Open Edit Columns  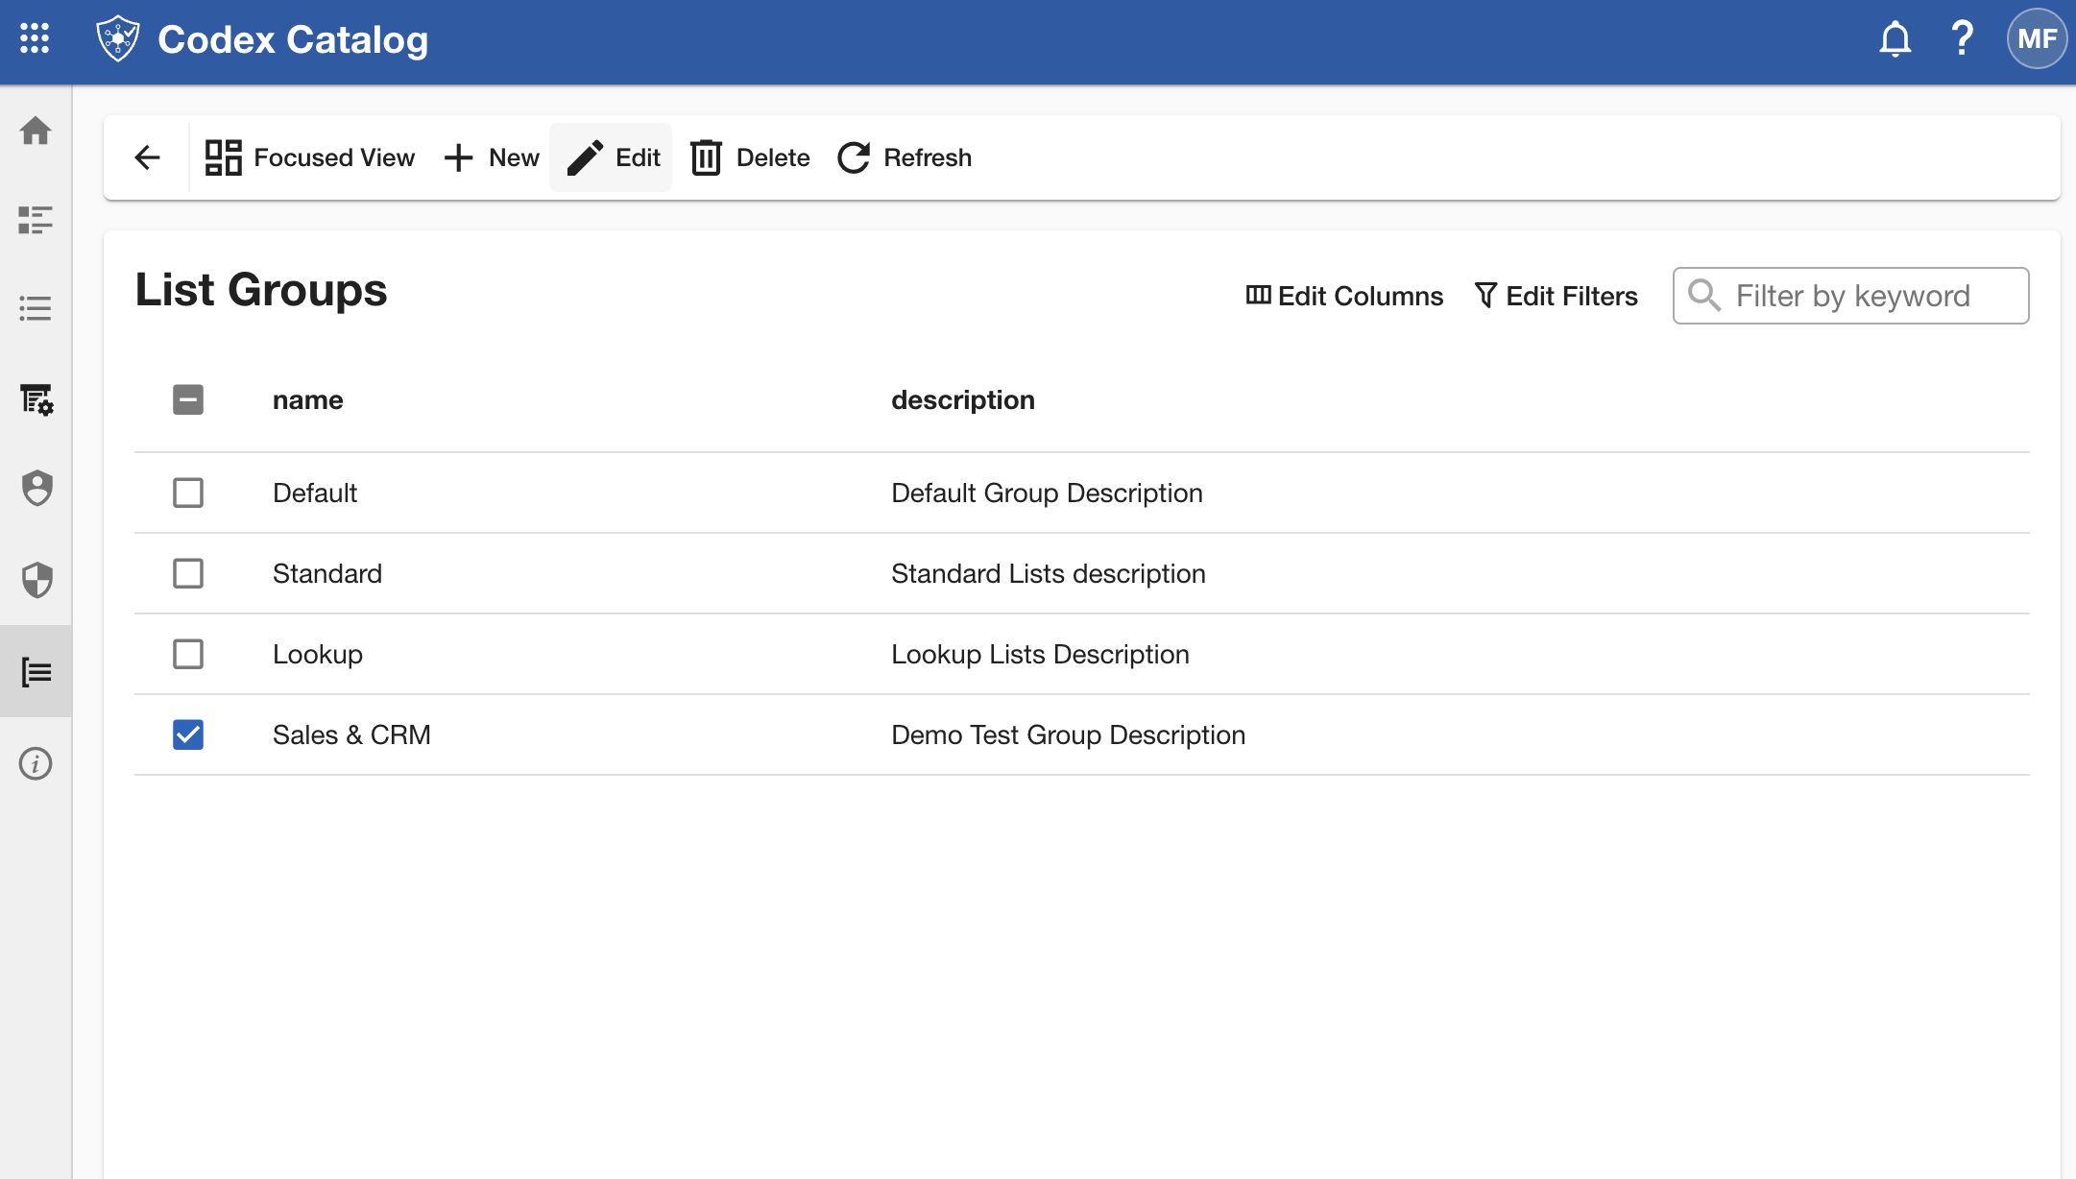[x=1344, y=296]
